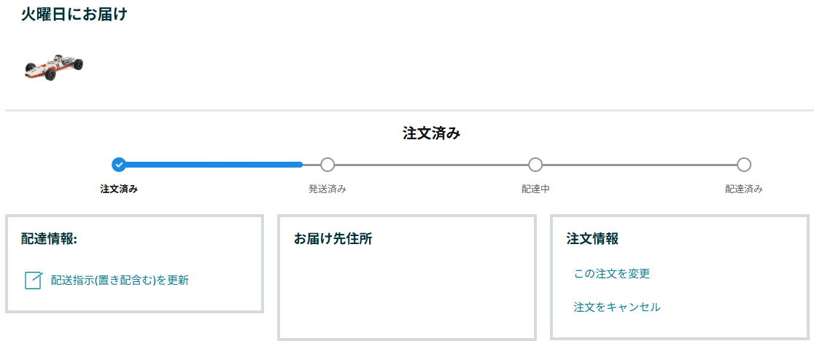This screenshot has width=814, height=357.
Task: Click the 配達済み text label
Action: pos(744,189)
